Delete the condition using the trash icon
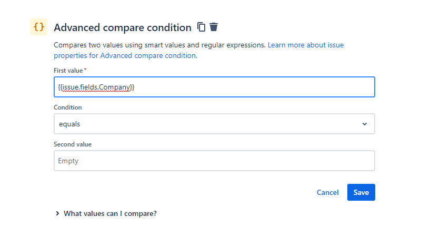Screen dimensions: 431x246 (x=214, y=27)
